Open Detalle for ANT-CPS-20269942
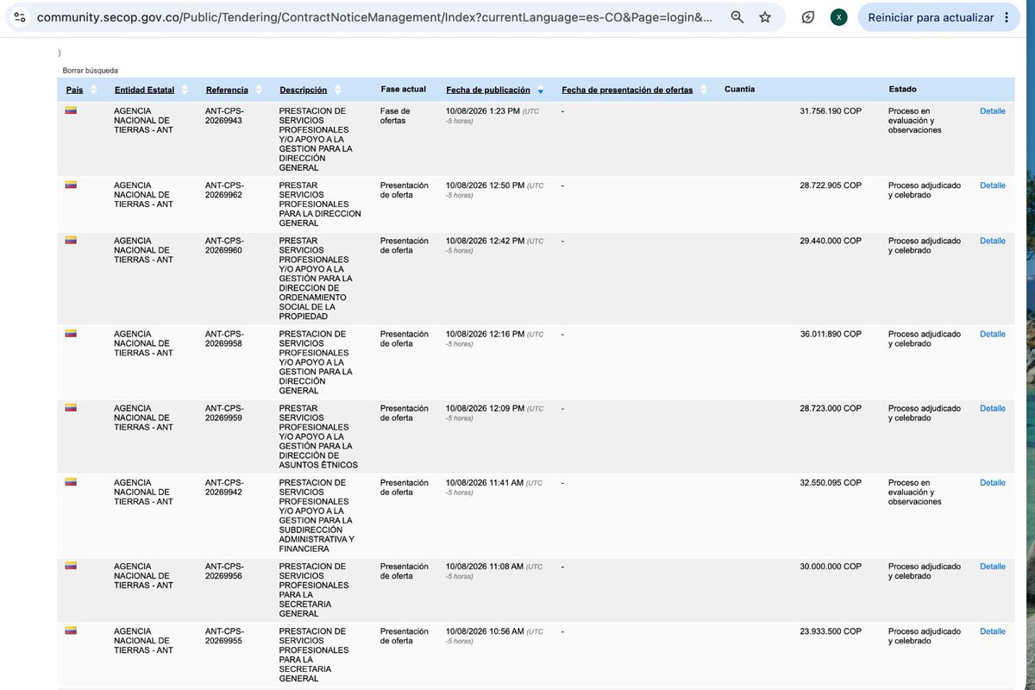This screenshot has height=690, width=1035. tap(993, 482)
